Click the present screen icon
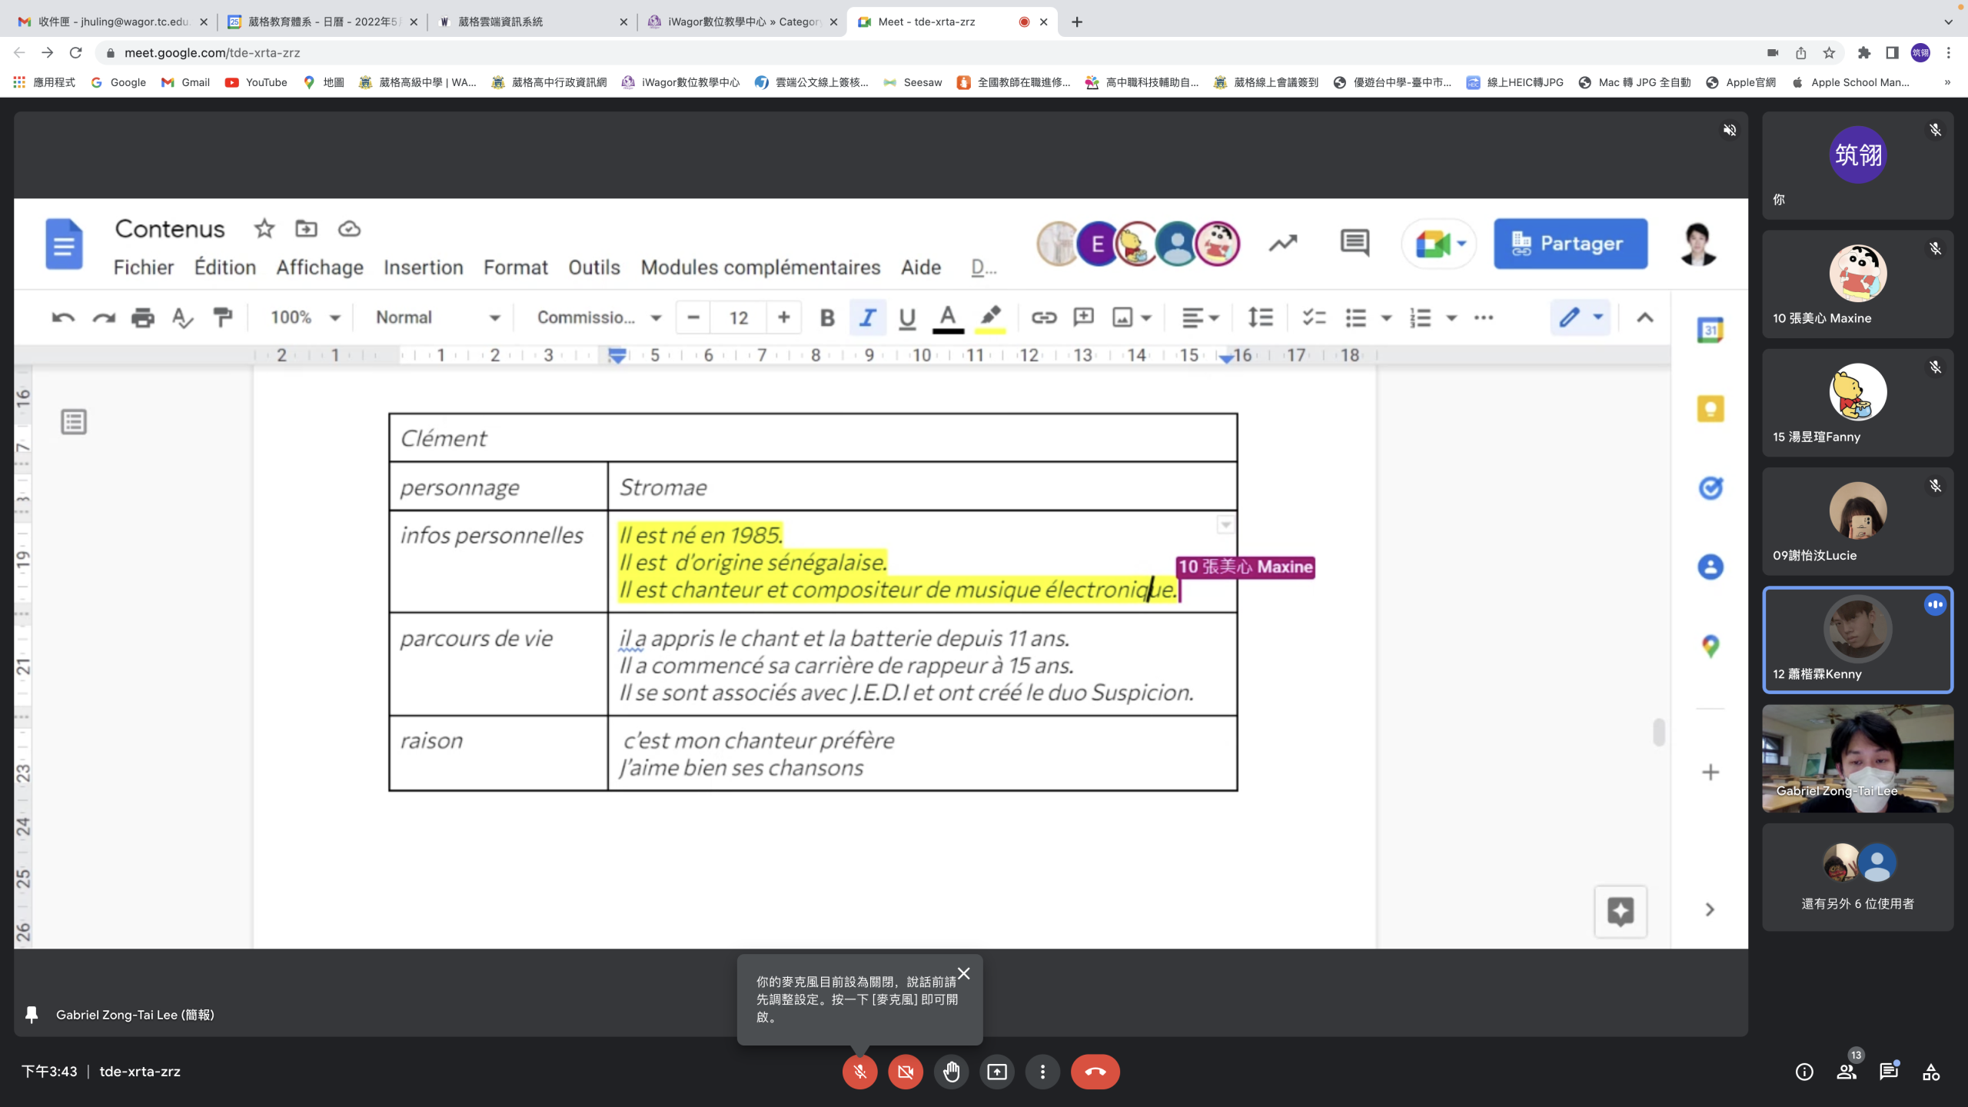1968x1107 pixels. pos(997,1072)
